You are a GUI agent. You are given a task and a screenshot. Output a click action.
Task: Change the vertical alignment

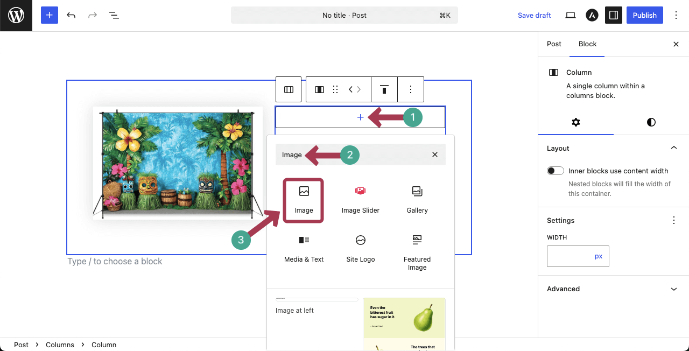(x=384, y=89)
